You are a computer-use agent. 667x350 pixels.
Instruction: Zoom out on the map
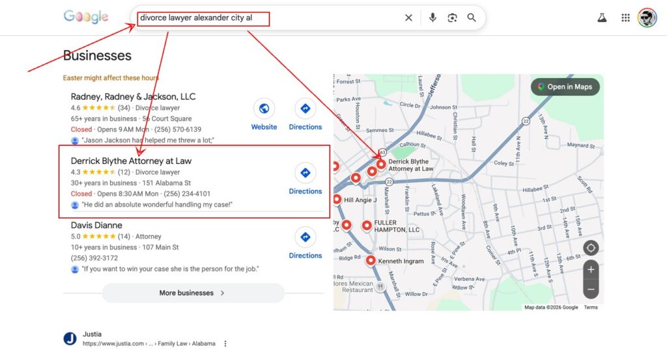click(x=591, y=289)
